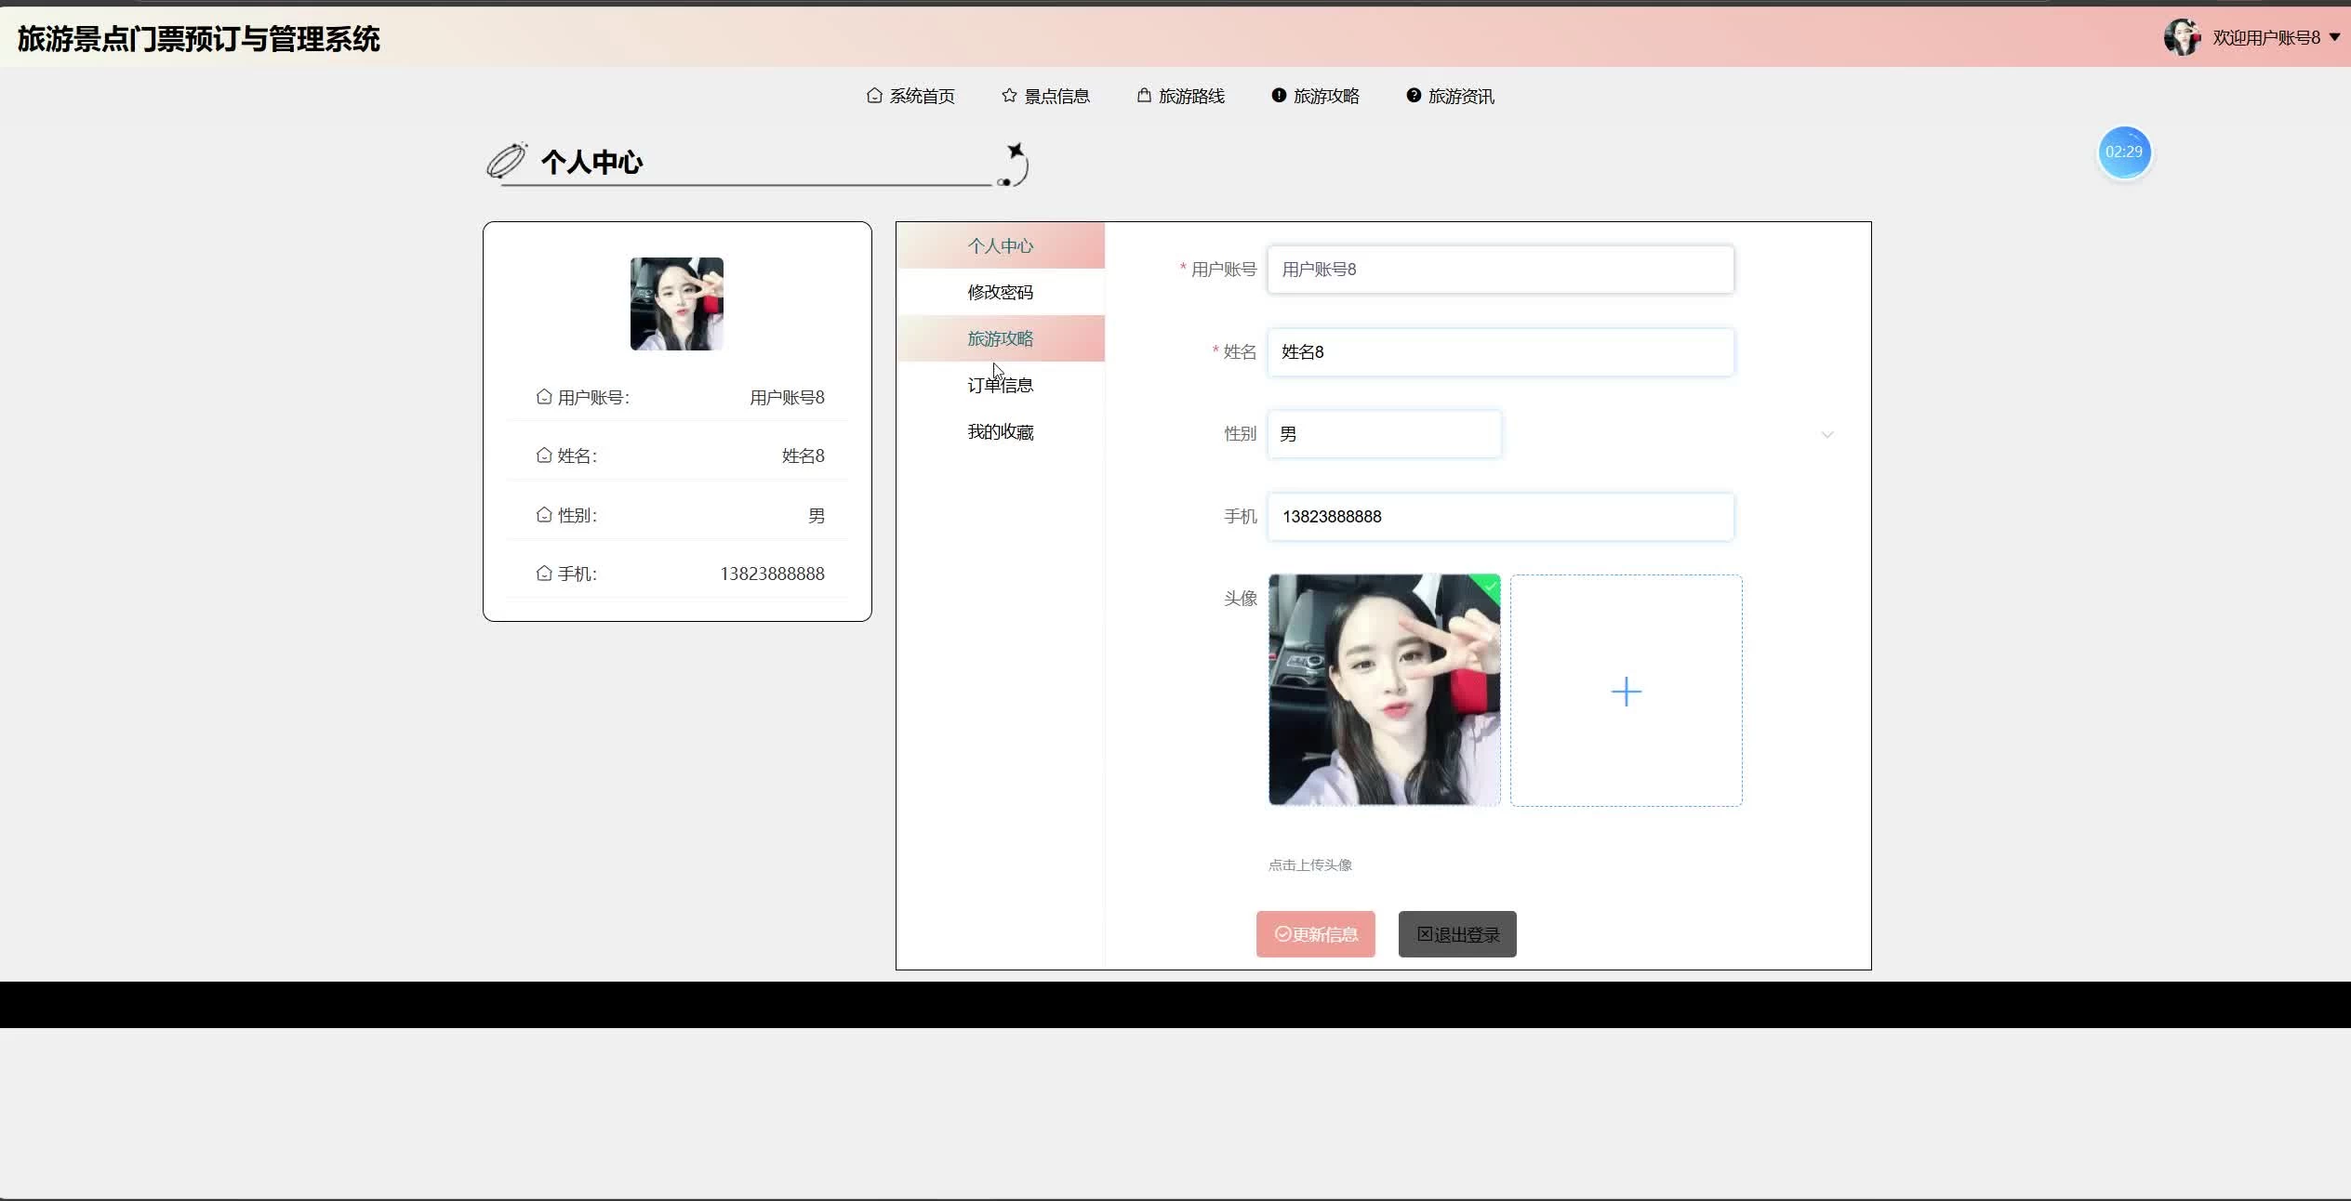Viewport: 2351px width, 1201px height.
Task: Click the user avatar in top header
Action: 2181,37
